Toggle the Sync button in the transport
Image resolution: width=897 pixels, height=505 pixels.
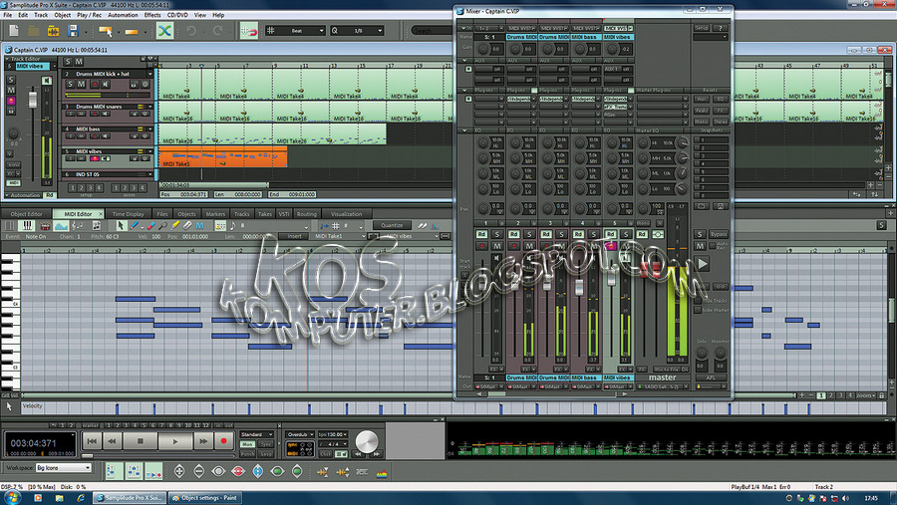tap(265, 444)
